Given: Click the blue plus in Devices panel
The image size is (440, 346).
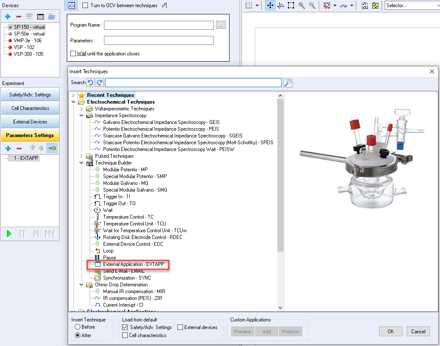Looking at the screenshot, I should pyautogui.click(x=8, y=16).
